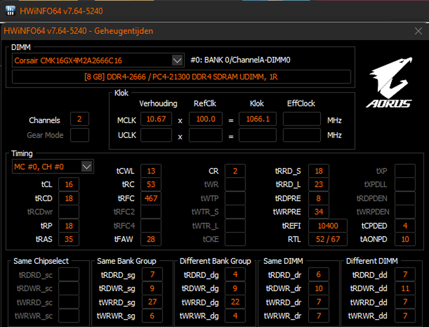The height and width of the screenshot is (327, 429).
Task: Click the tWRRD_dg value 22
Action: click(x=235, y=302)
